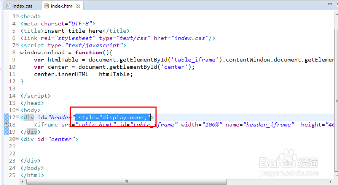Switch to the index.css tab
Image resolution: width=338 pixels, height=185 pixels.
(x=22, y=6)
